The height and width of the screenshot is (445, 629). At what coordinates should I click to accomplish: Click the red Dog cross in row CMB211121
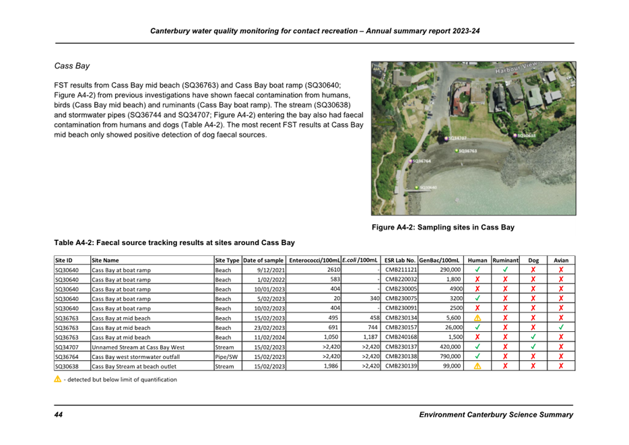pos(533,270)
